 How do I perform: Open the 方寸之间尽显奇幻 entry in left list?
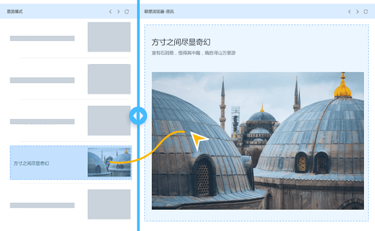tap(32, 163)
